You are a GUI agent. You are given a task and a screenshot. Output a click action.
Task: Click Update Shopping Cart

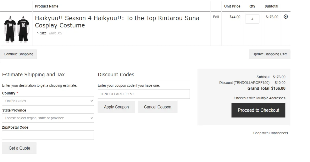269,54
